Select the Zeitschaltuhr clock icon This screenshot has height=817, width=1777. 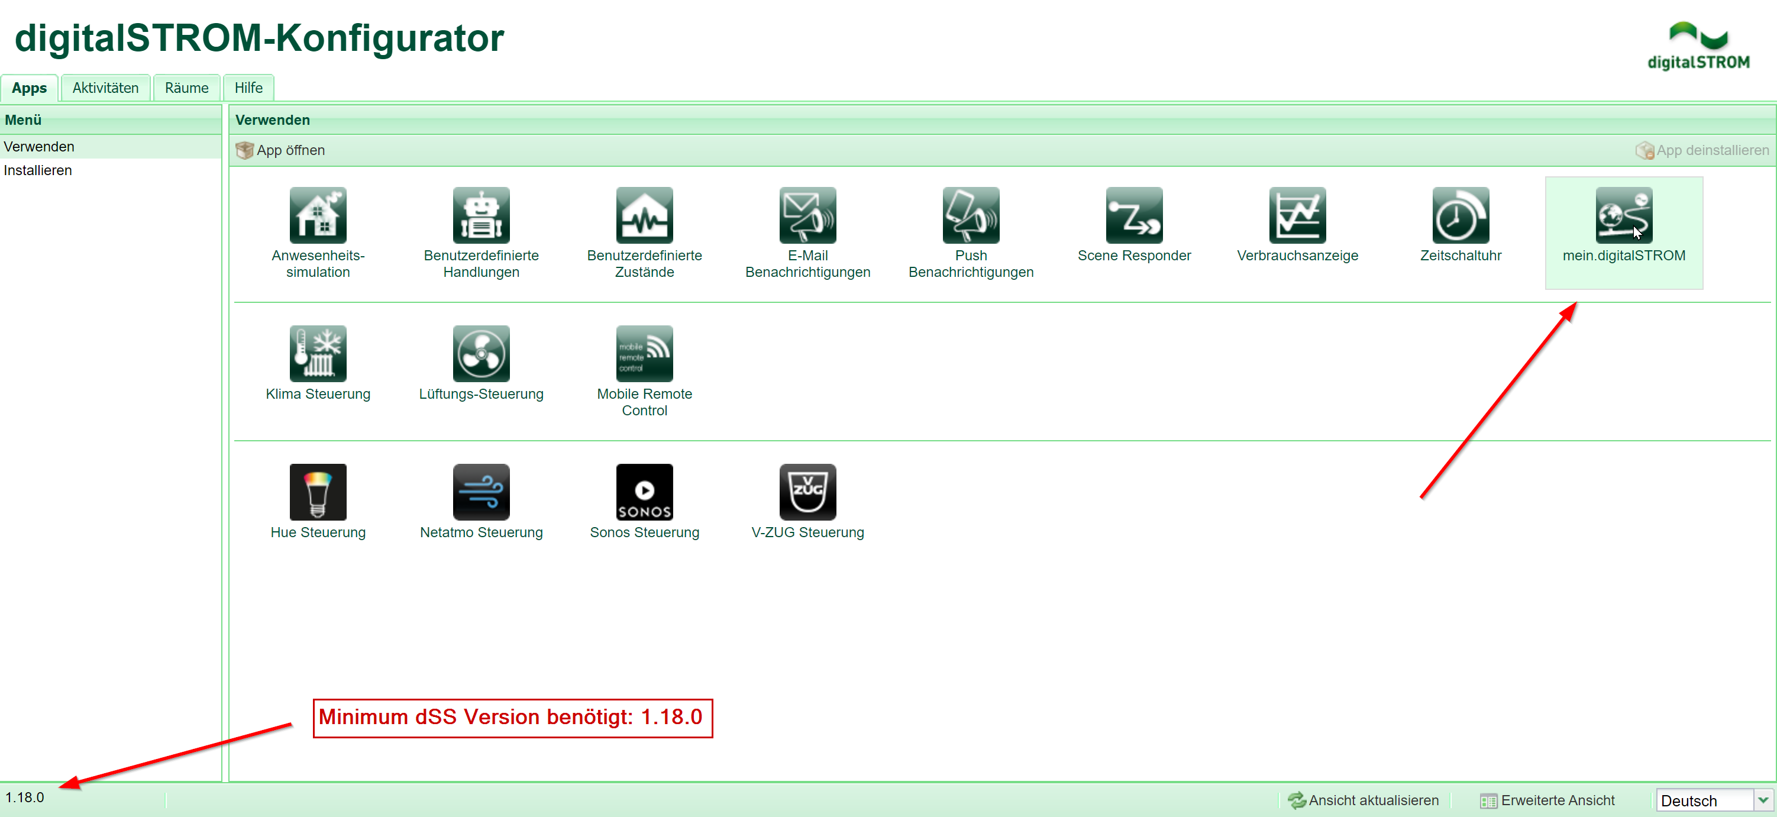click(x=1461, y=215)
